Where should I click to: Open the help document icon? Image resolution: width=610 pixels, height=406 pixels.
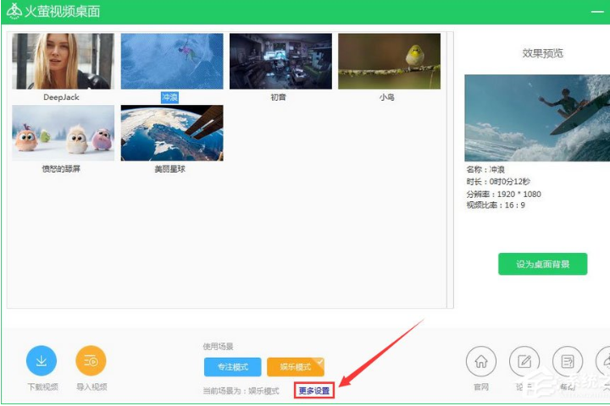pos(568,362)
